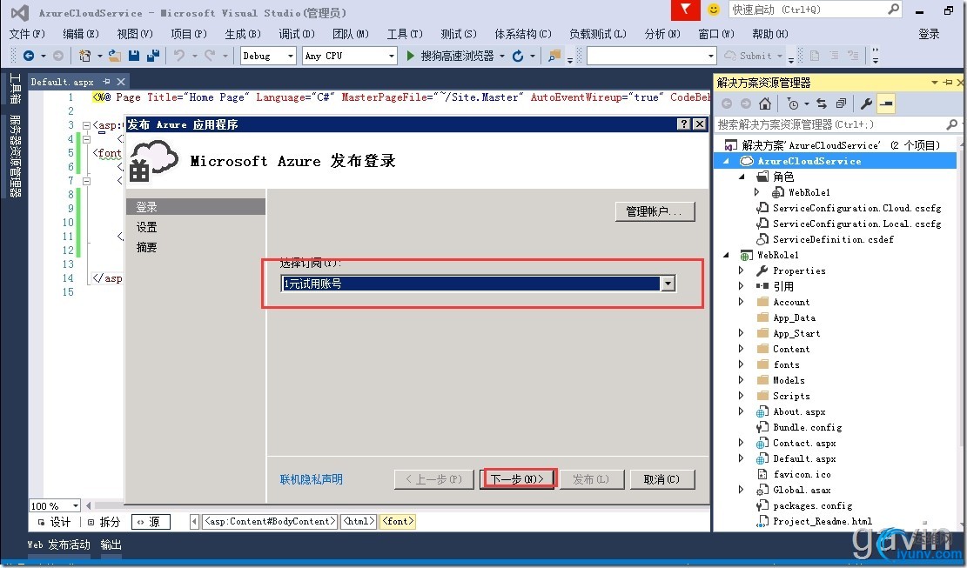Open the 文件 (File) menu
This screenshot has width=967, height=568.
coord(27,34)
